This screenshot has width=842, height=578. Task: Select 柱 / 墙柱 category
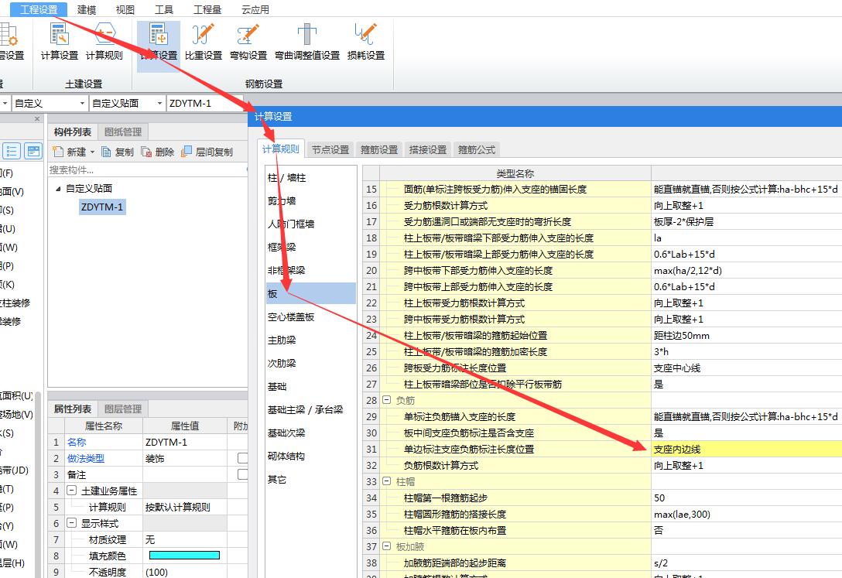point(287,178)
